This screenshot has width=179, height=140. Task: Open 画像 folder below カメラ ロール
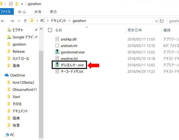click(16, 66)
